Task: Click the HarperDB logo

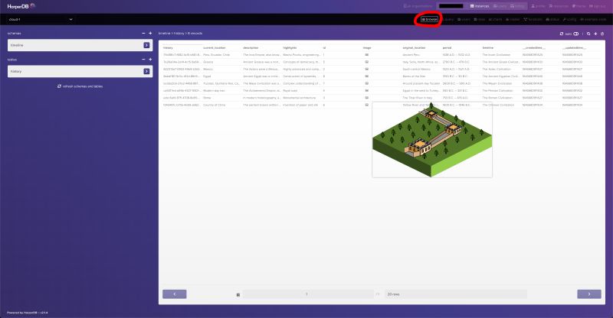Action: [21, 6]
